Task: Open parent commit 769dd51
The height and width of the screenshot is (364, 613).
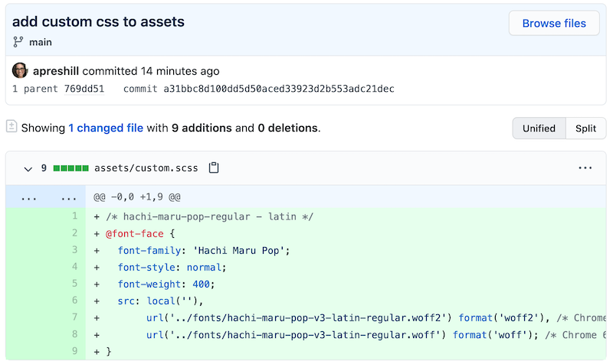Action: click(x=84, y=89)
